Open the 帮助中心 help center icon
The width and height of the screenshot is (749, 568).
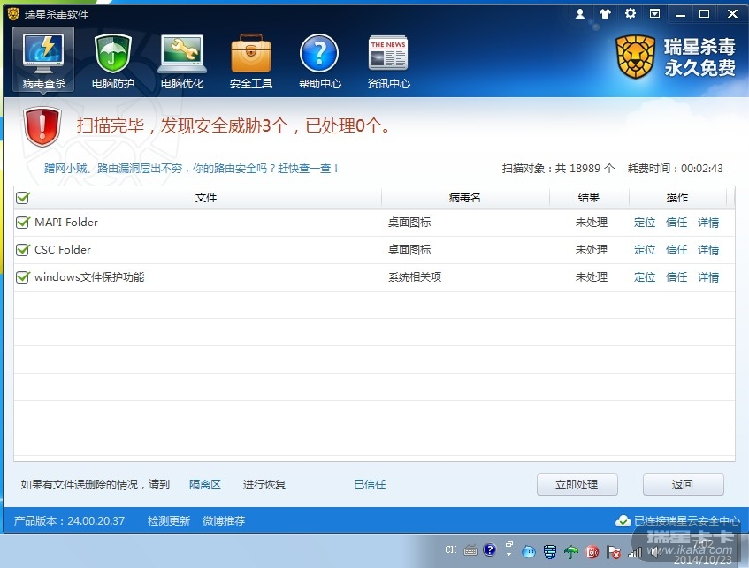[x=319, y=60]
